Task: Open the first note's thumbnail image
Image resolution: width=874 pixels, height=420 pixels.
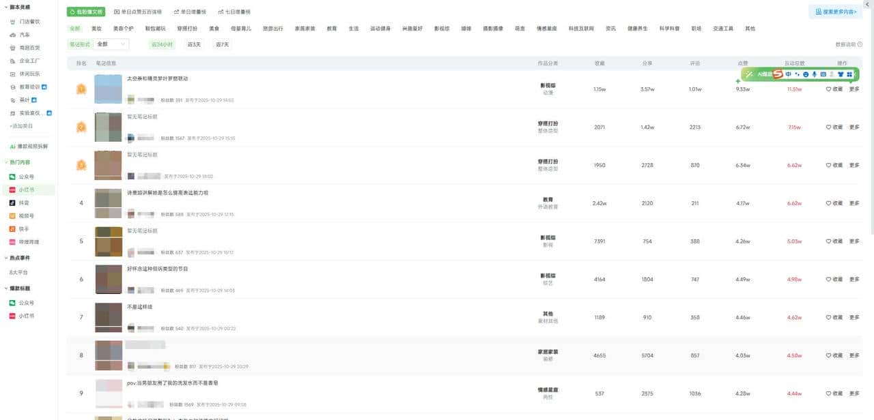Action: click(x=108, y=89)
